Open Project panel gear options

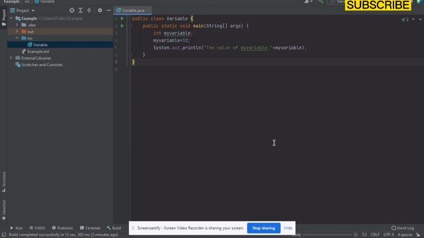[100, 11]
